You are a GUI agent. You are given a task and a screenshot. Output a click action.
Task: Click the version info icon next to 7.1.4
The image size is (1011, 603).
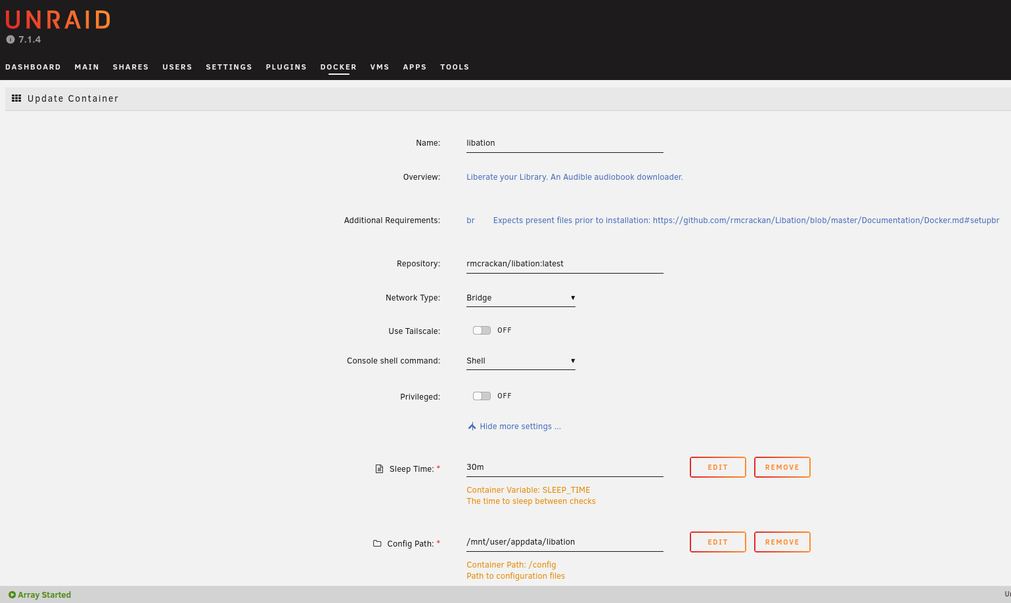[x=10, y=39]
